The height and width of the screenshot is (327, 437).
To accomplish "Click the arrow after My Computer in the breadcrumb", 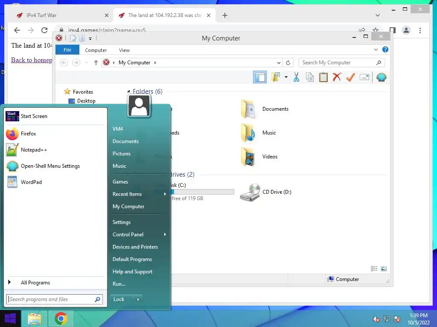I will click(155, 63).
